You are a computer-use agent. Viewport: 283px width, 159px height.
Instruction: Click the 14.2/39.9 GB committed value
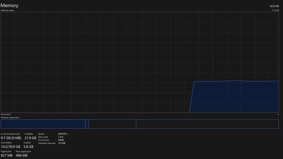point(10,147)
